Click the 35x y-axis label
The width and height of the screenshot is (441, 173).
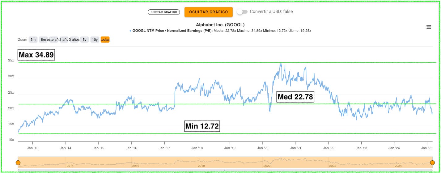click(11, 61)
